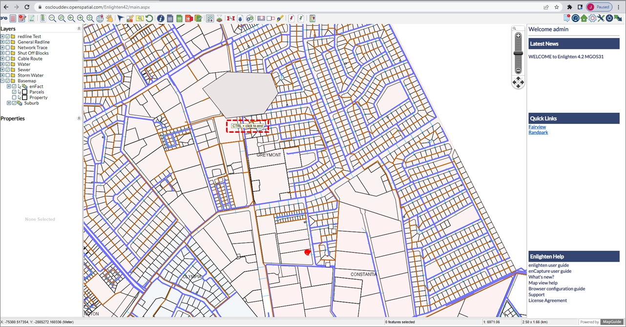Viewport: 626px width, 327px height.
Task: Click the blue info identify icon
Action: tap(160, 19)
